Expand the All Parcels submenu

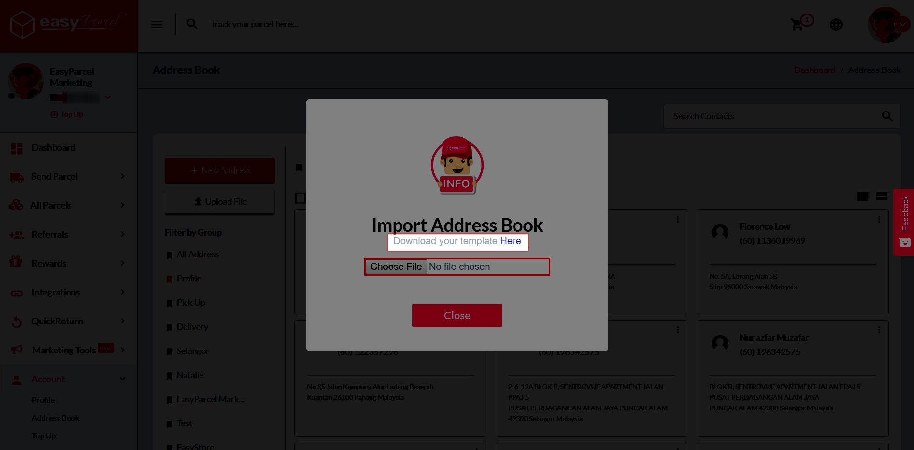pos(122,205)
